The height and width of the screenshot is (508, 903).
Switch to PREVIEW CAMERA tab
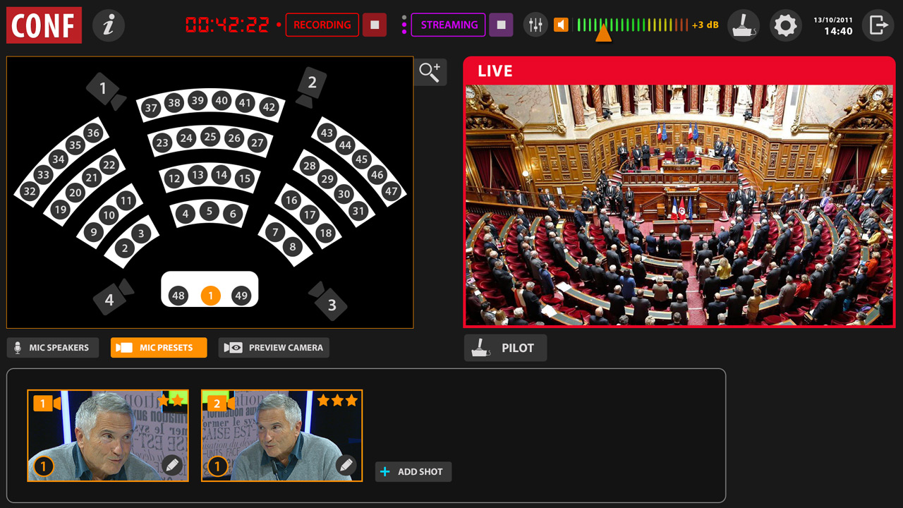[274, 348]
